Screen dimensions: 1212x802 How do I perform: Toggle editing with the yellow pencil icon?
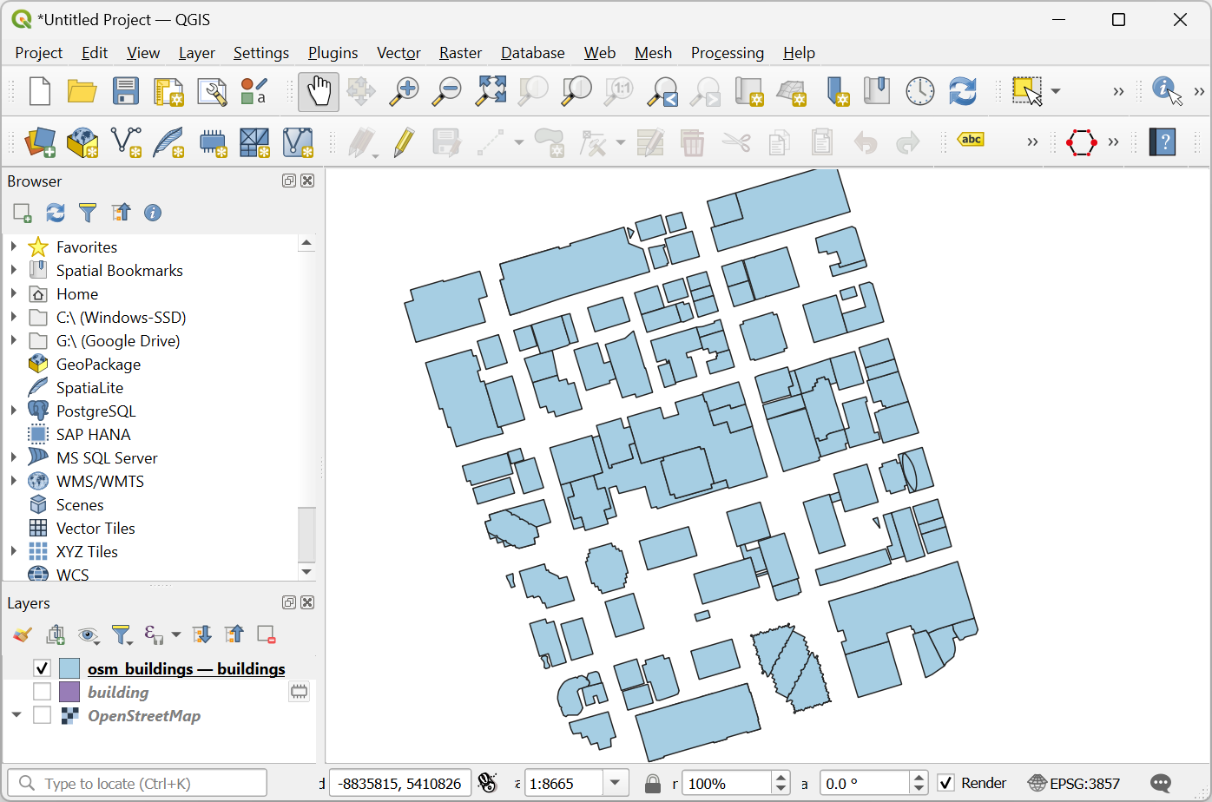click(x=404, y=142)
